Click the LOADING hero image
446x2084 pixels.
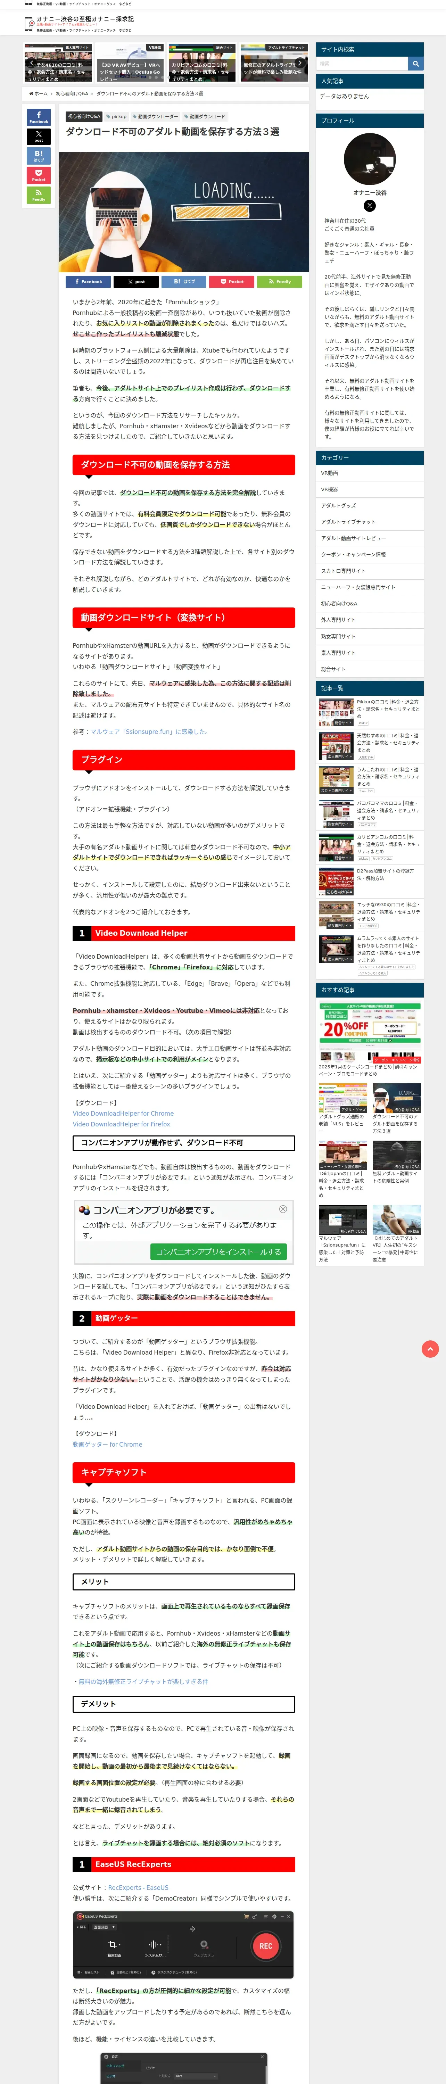point(184,212)
